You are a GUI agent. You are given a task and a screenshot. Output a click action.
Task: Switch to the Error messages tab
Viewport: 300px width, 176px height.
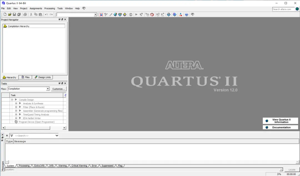click(94, 166)
